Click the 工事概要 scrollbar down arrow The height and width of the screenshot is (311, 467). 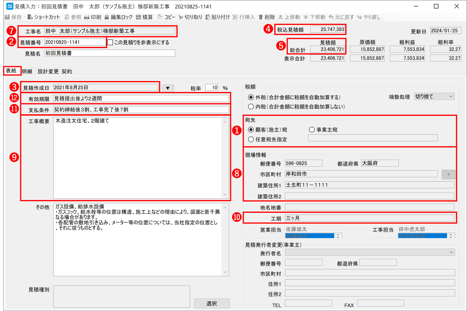coord(225,195)
